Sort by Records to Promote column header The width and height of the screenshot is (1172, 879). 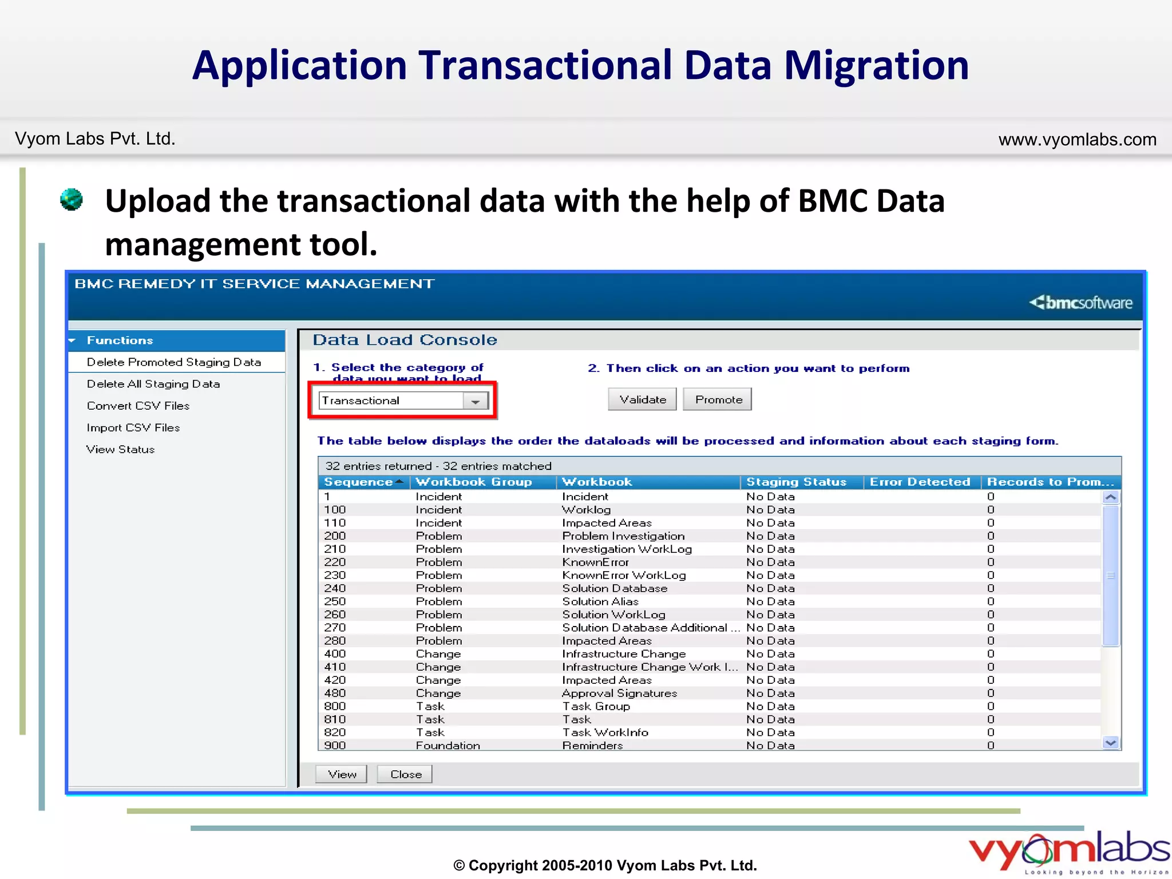point(1051,482)
